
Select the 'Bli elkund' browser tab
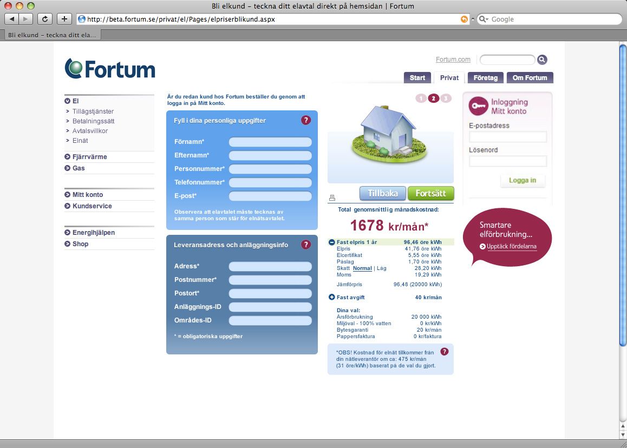[52, 35]
